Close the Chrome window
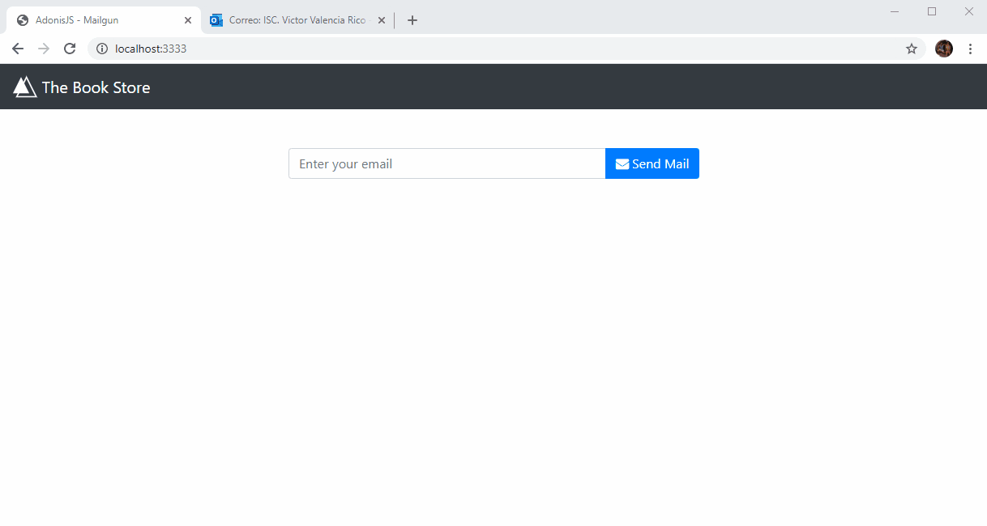987x526 pixels. click(968, 11)
